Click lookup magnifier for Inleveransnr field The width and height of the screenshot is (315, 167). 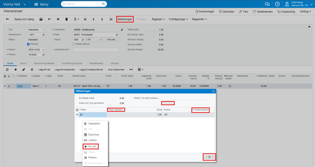point(43,35)
